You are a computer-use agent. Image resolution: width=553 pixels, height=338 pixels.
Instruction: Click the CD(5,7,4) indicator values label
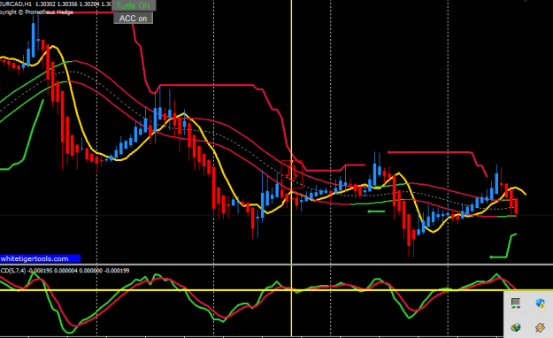(65, 271)
